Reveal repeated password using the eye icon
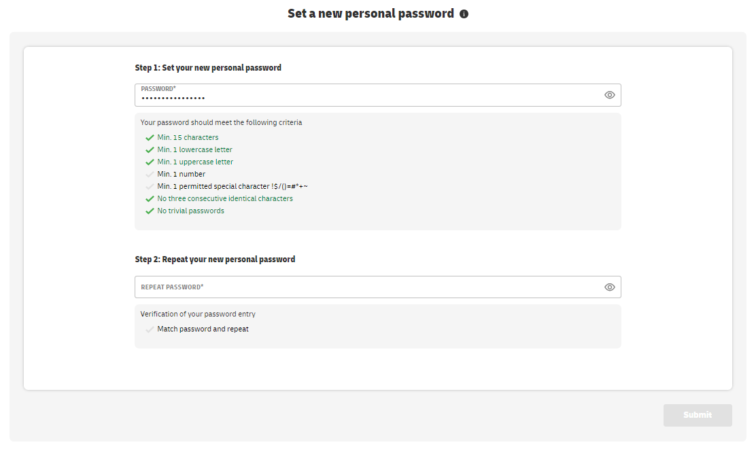Image resolution: width=756 pixels, height=449 pixels. point(609,287)
